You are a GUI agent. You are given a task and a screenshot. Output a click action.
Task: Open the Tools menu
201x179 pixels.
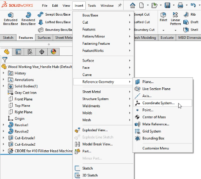(x=92, y=5)
